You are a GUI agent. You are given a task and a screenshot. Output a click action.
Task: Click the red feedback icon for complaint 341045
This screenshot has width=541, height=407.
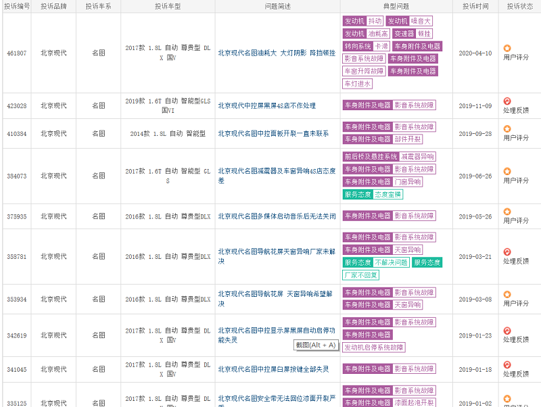(x=507, y=365)
